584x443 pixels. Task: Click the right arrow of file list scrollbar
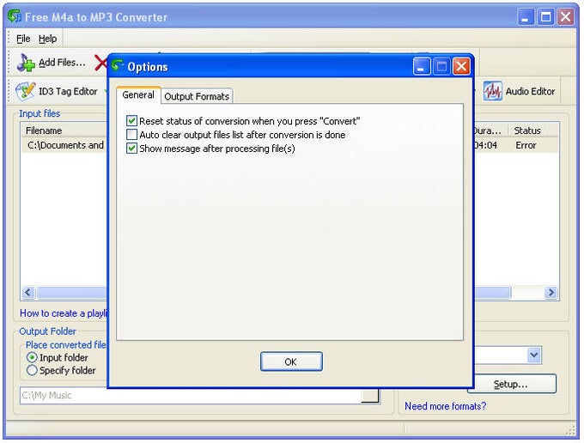tap(551, 292)
